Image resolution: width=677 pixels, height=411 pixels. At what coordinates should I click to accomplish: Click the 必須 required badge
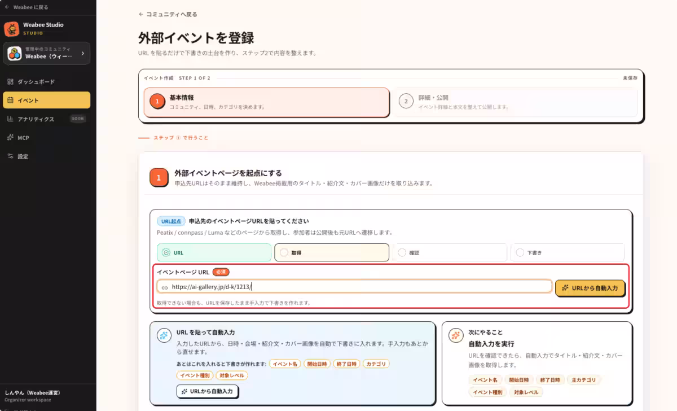221,272
